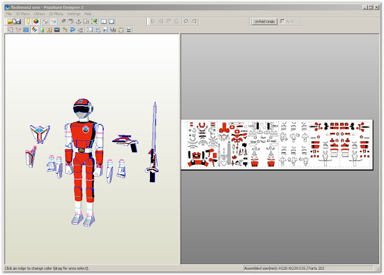Click the gray wireframe cube icon
The height and width of the screenshot is (275, 384).
pos(46,22)
